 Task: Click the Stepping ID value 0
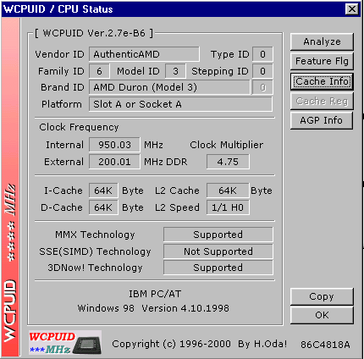[x=262, y=71]
